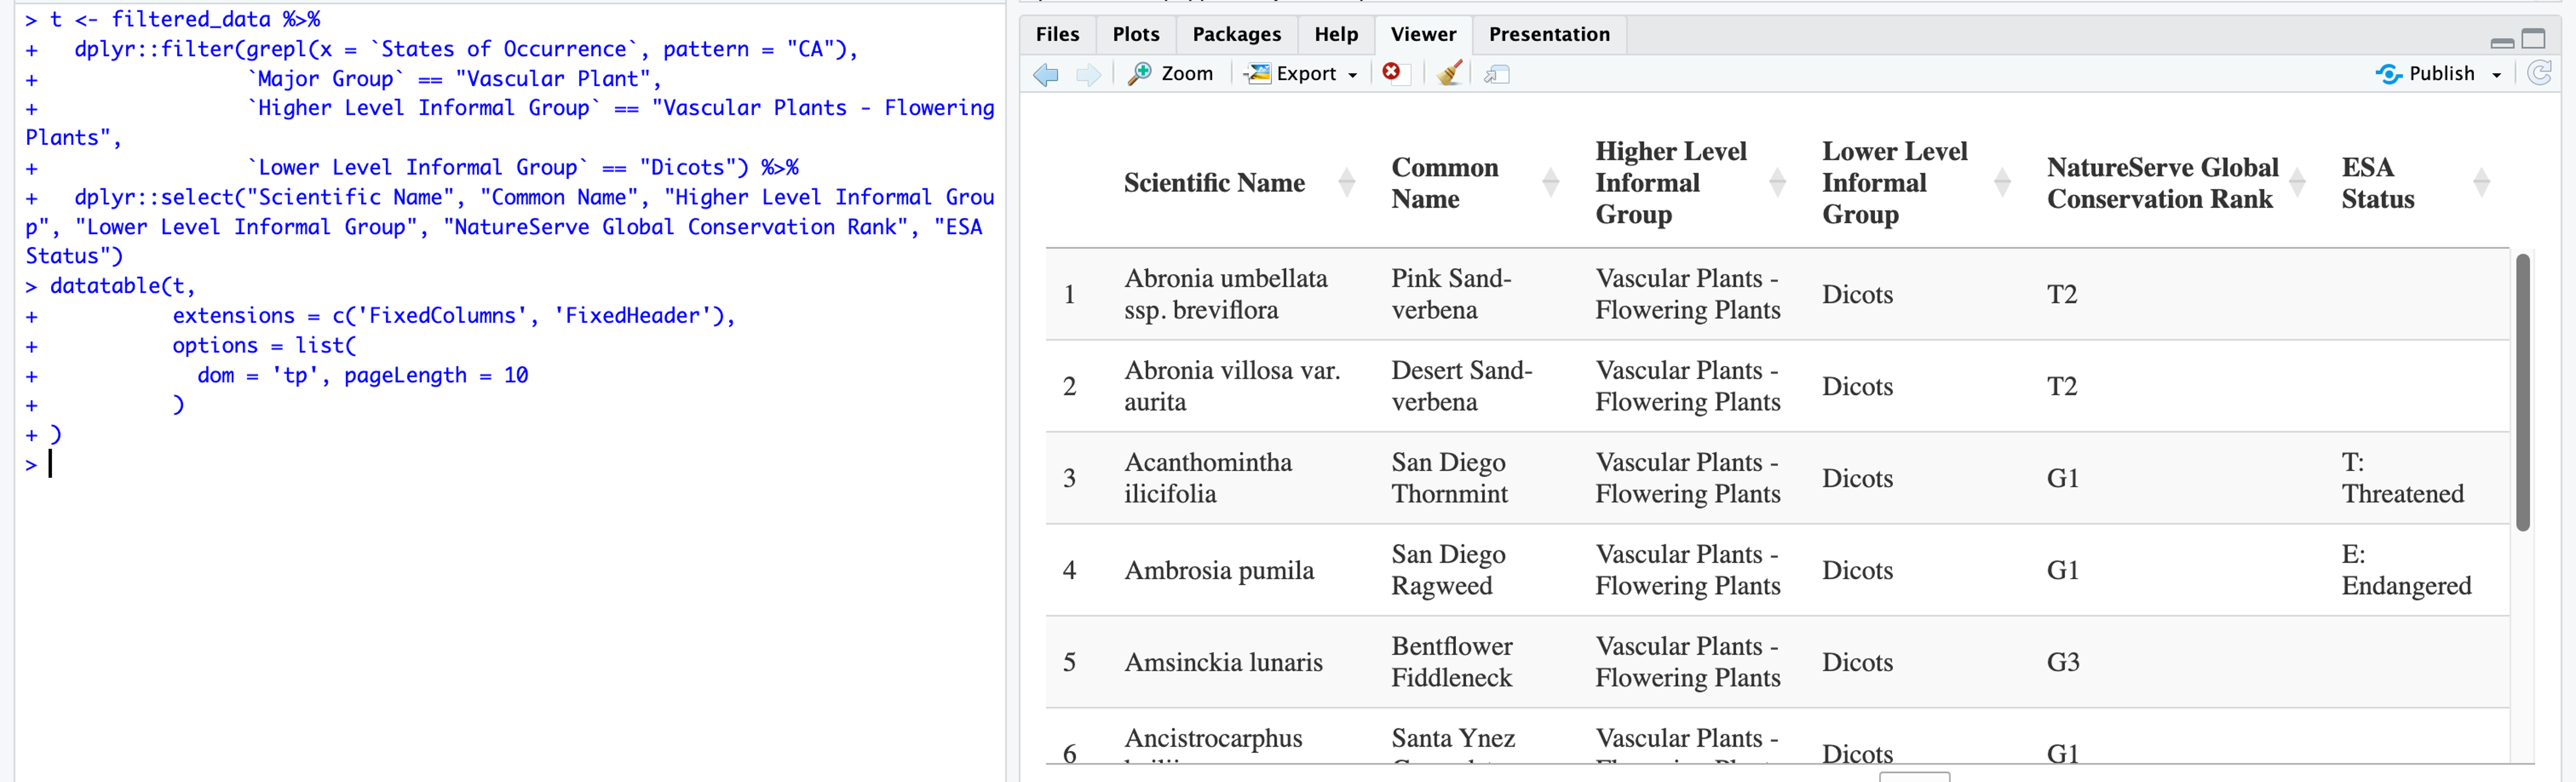Select cell 'Bentflower Fiddleneck'

pyautogui.click(x=1452, y=662)
